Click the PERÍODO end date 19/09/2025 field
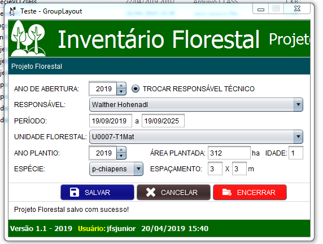This screenshot has width=323, height=244. pyautogui.click(x=163, y=121)
